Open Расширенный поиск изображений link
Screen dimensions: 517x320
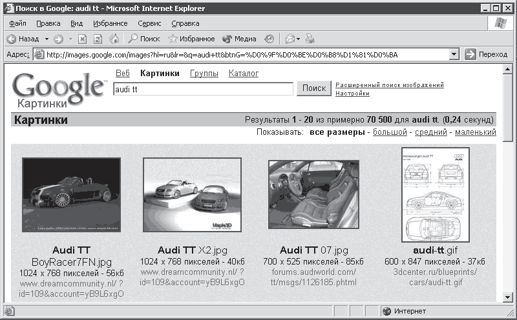coord(390,85)
